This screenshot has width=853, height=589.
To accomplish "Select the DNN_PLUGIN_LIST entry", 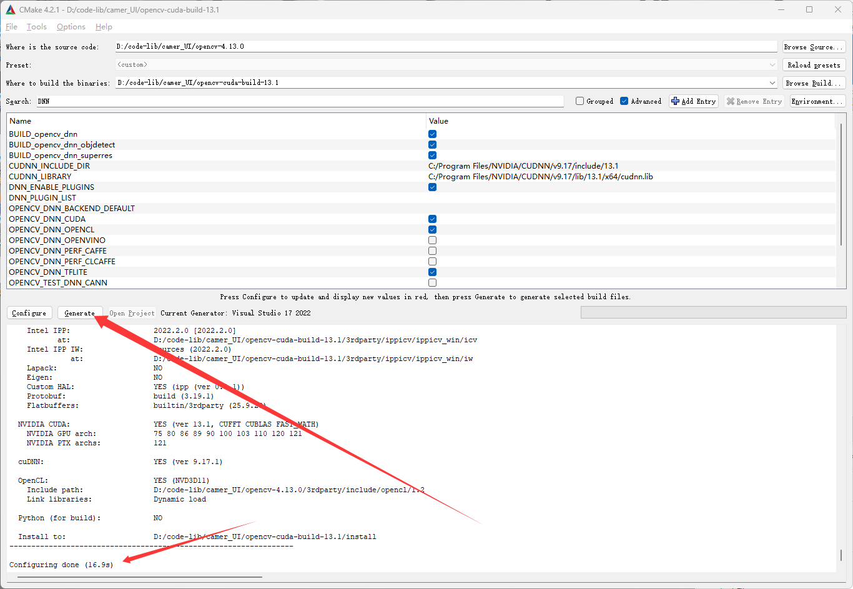I will click(42, 198).
